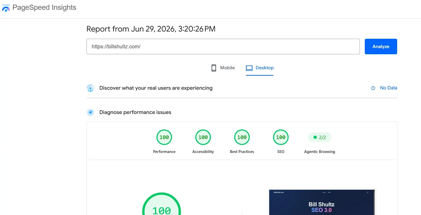421x215 pixels.
Task: Click the real users experience section icon
Action: (90, 88)
